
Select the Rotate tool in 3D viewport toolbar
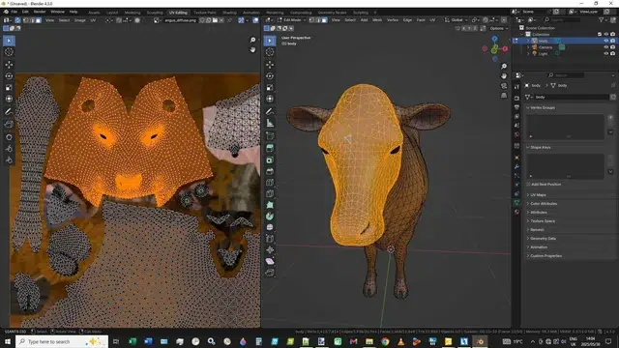270,75
